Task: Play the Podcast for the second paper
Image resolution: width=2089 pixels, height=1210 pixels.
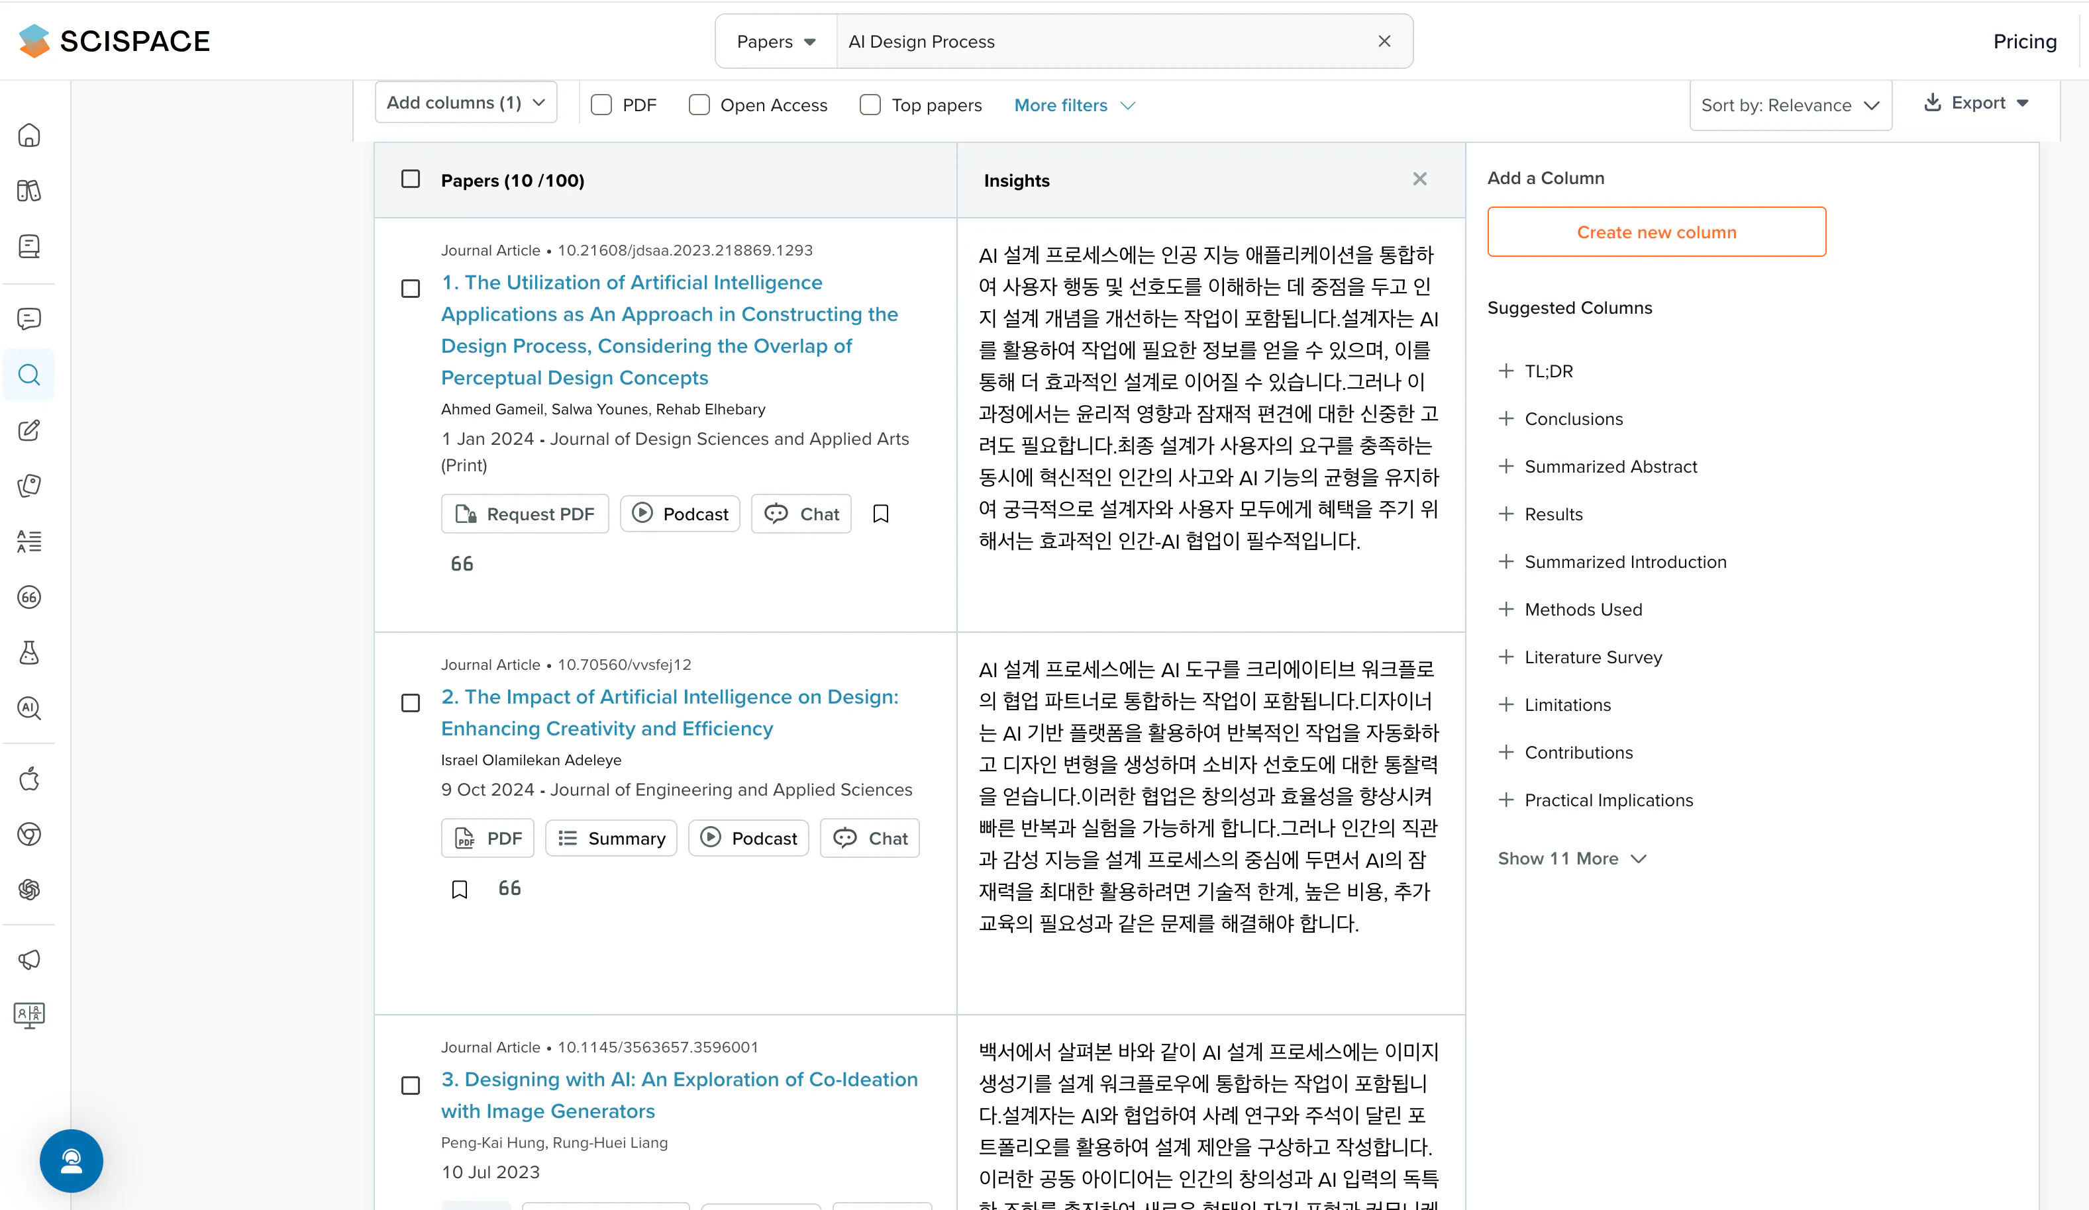Action: 748,837
